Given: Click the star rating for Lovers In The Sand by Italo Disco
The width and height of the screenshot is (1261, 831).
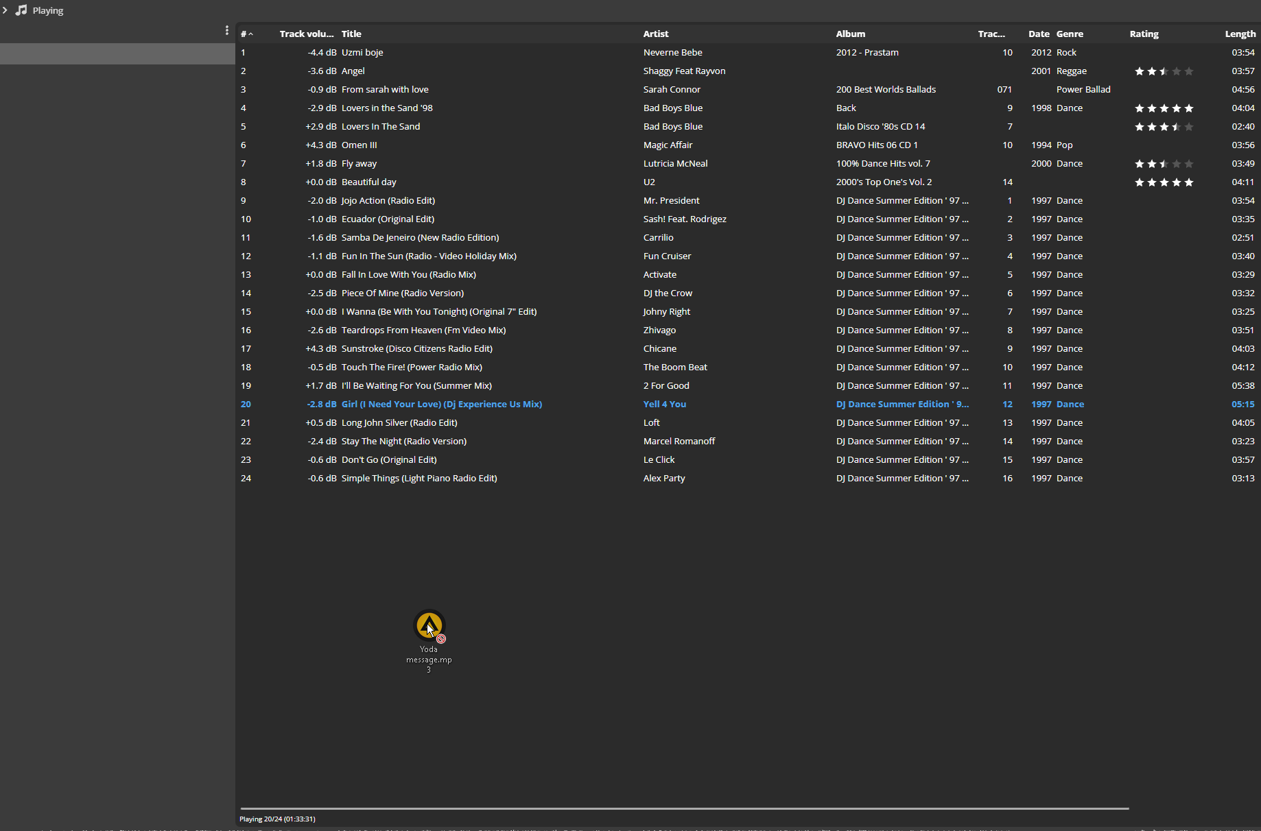Looking at the screenshot, I should 1164,127.
